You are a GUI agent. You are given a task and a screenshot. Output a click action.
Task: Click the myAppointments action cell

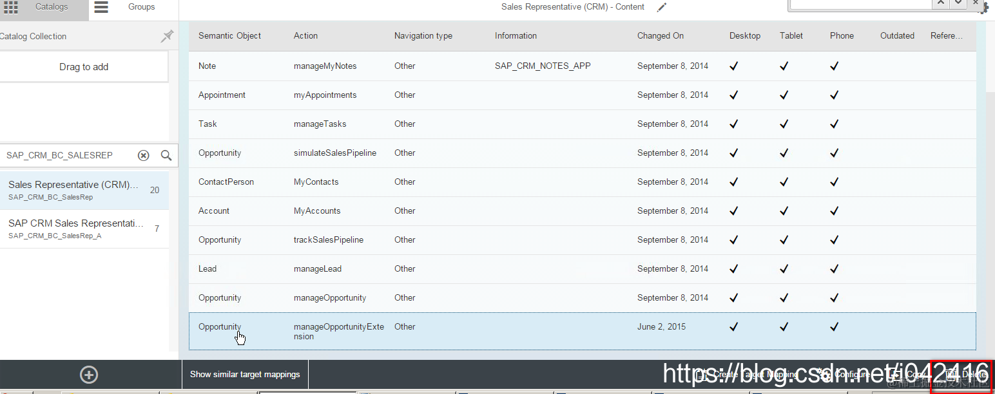(x=325, y=95)
